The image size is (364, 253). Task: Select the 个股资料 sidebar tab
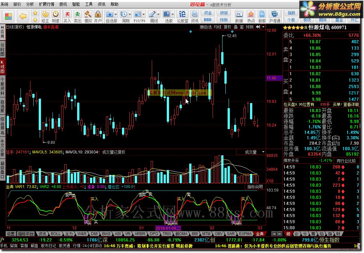coord(3,86)
